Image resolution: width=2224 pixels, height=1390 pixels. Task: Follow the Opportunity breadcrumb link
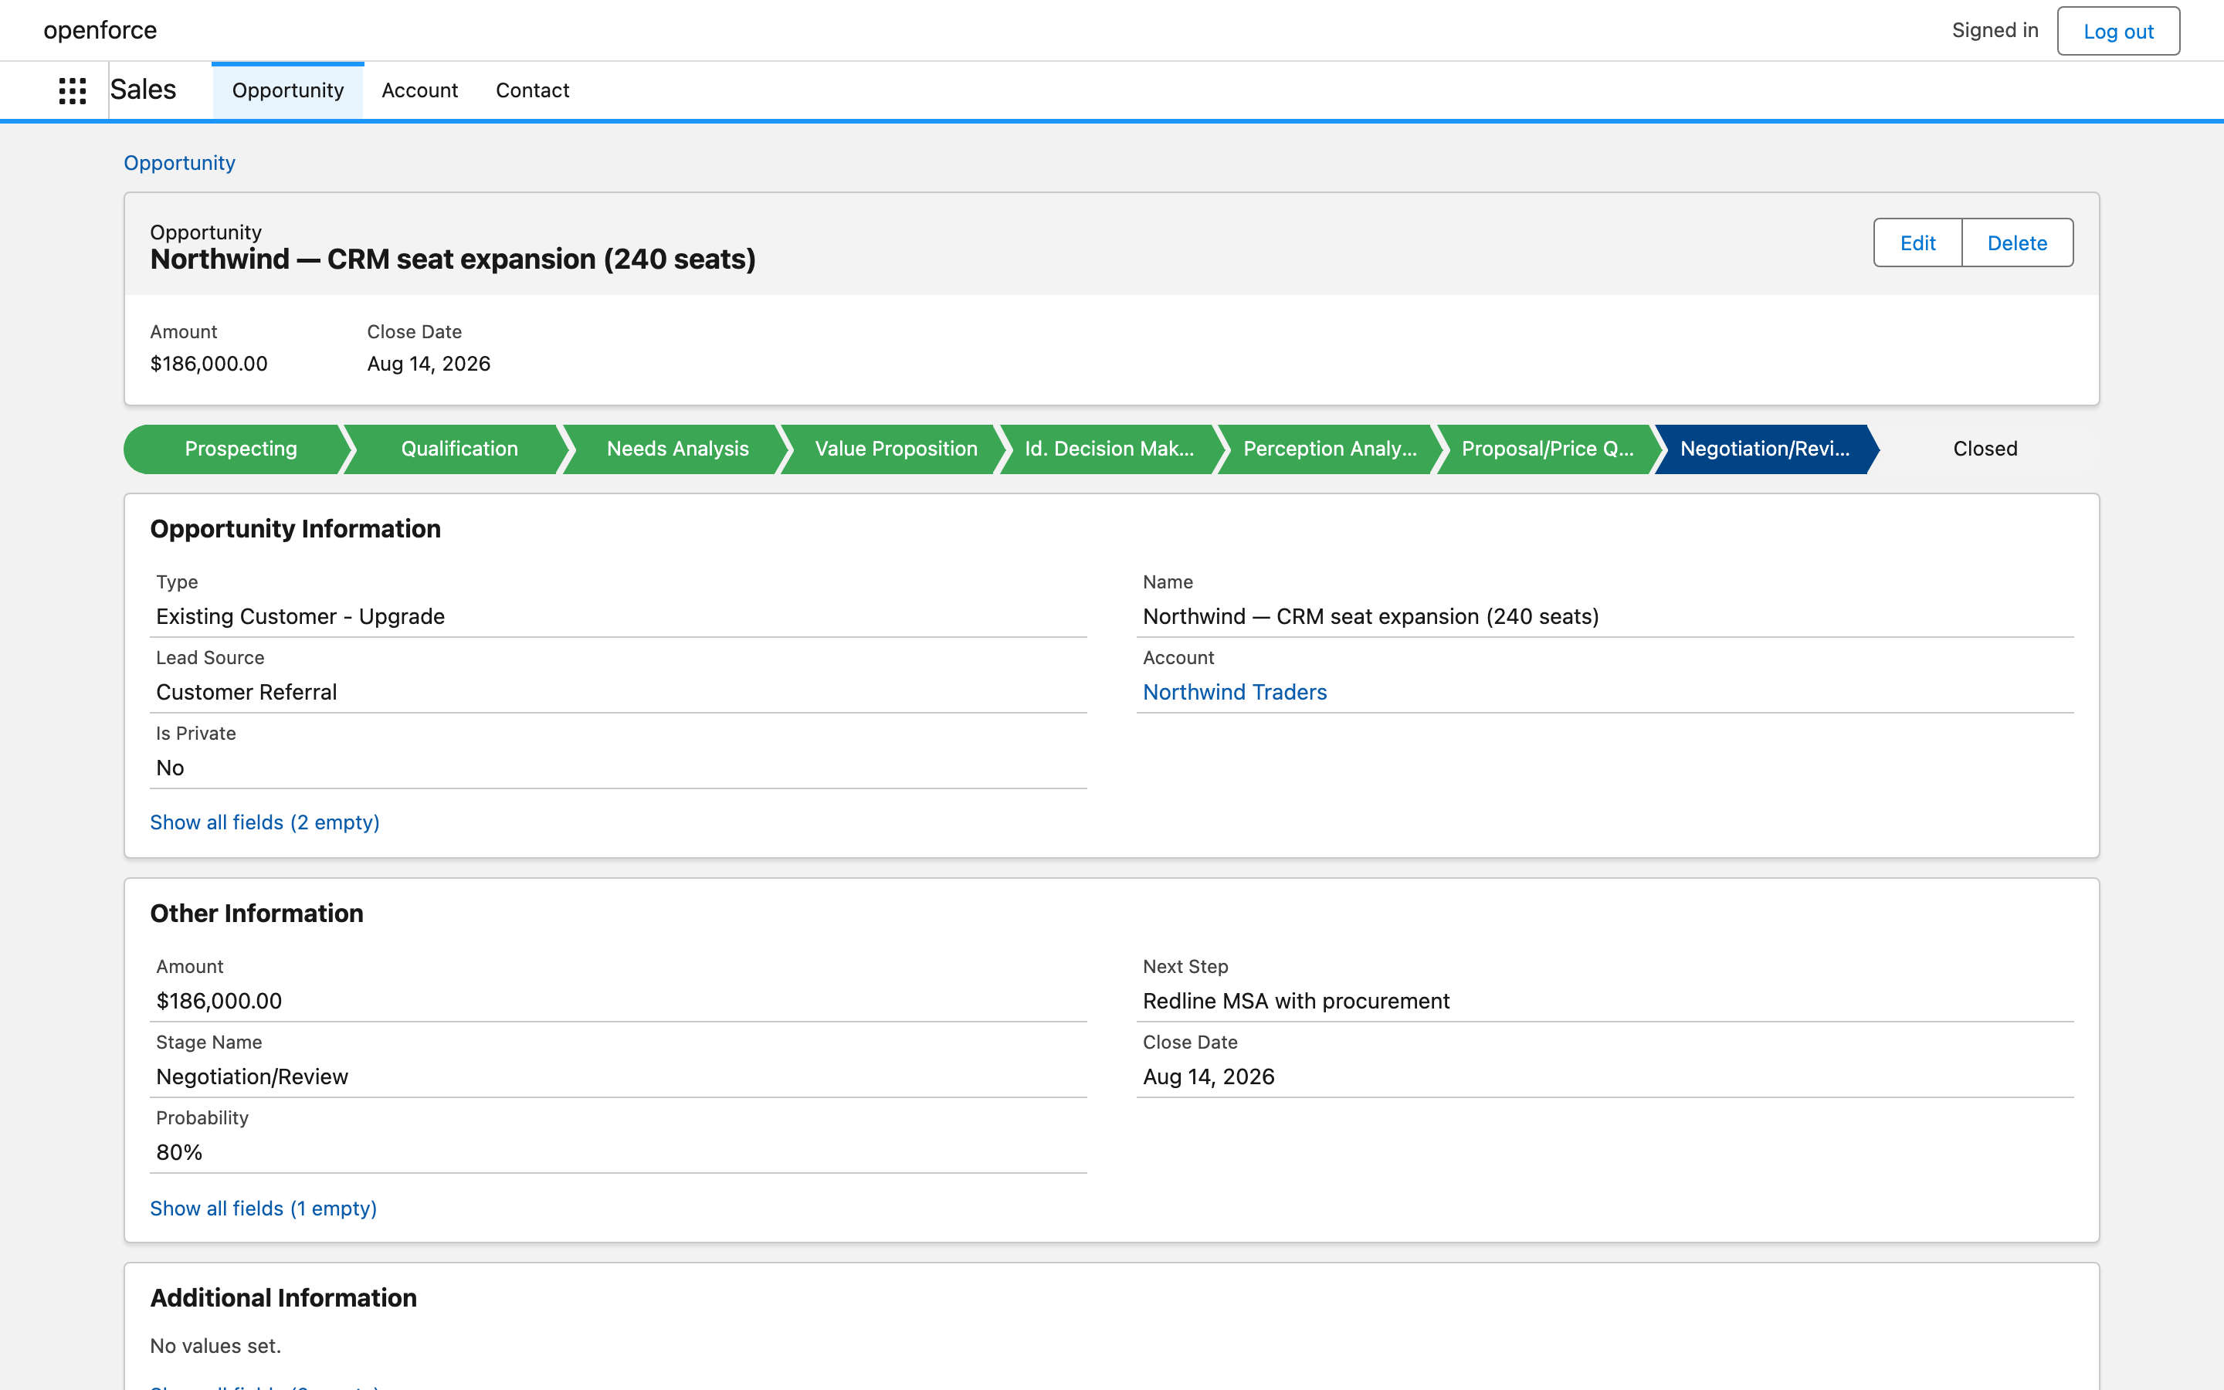click(179, 163)
